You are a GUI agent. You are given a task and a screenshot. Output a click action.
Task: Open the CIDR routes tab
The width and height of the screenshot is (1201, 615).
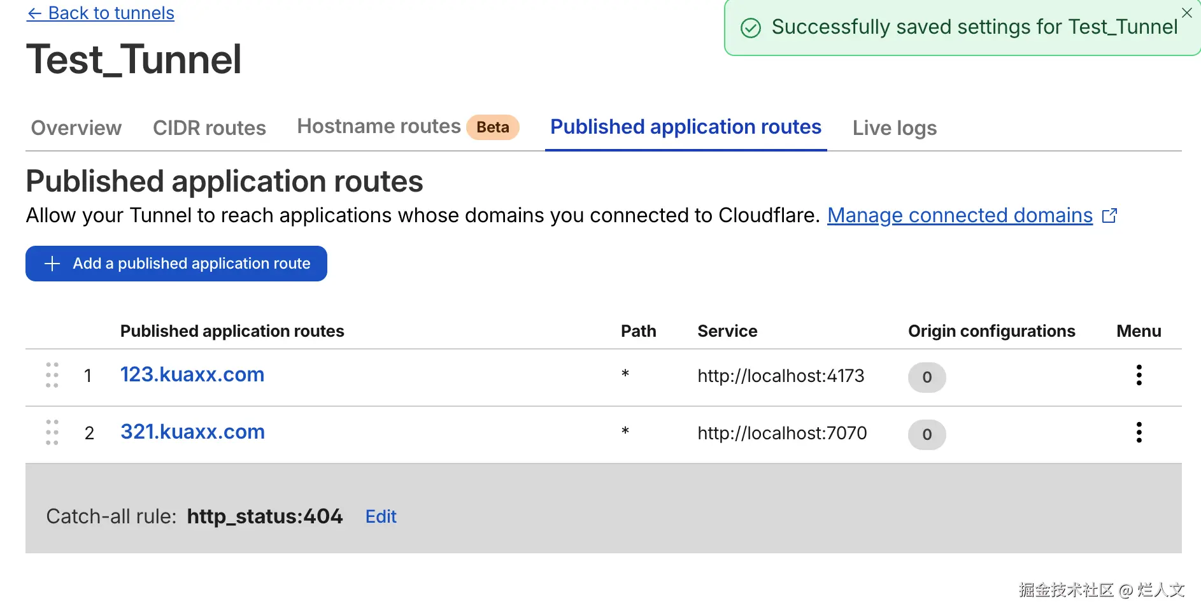210,128
